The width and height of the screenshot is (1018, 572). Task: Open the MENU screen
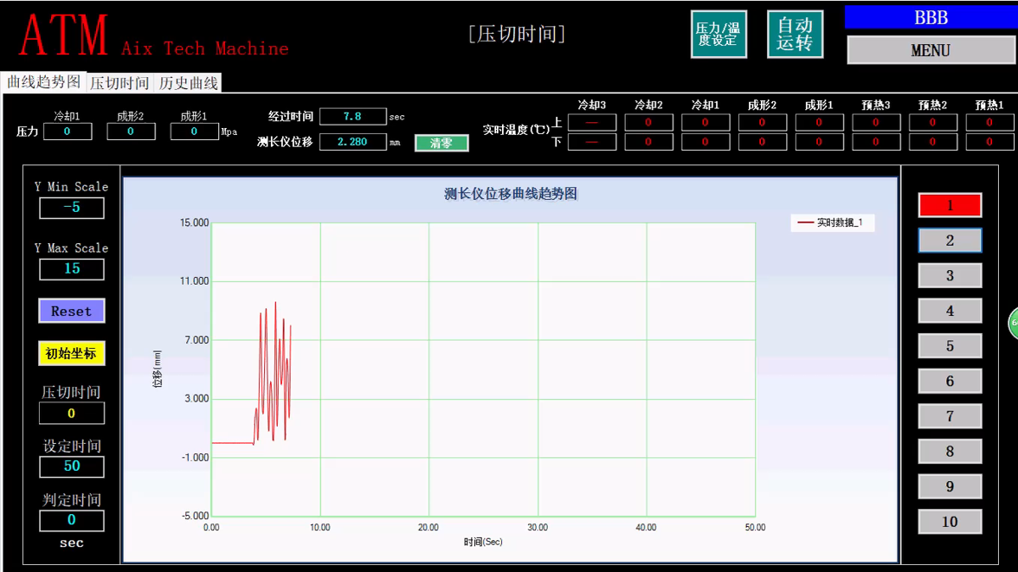pos(931,50)
